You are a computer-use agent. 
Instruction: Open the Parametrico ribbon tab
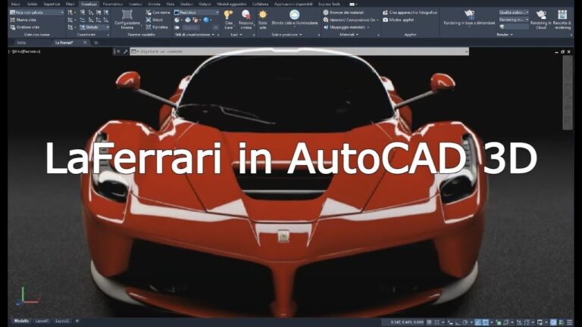coord(112,4)
